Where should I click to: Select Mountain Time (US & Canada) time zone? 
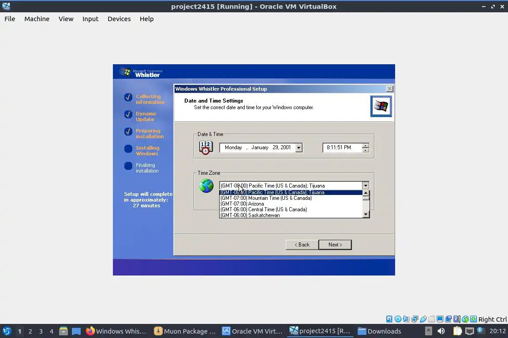291,198
